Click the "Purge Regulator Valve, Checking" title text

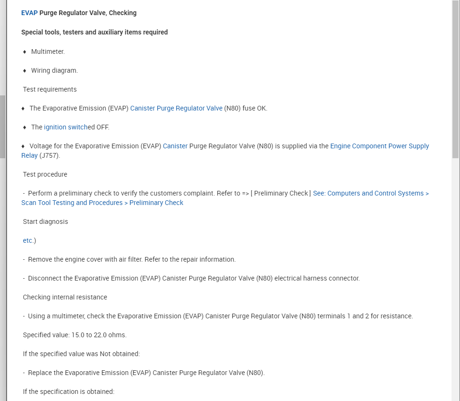point(88,13)
